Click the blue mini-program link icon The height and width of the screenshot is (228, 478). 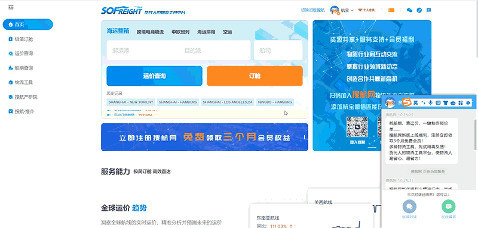419,10
